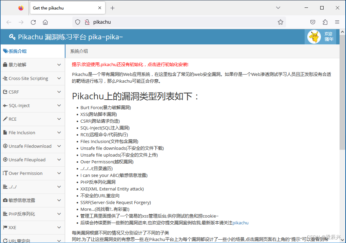Open XXE sidebar menu
This screenshot has height=243, width=346.
[x=33, y=227]
